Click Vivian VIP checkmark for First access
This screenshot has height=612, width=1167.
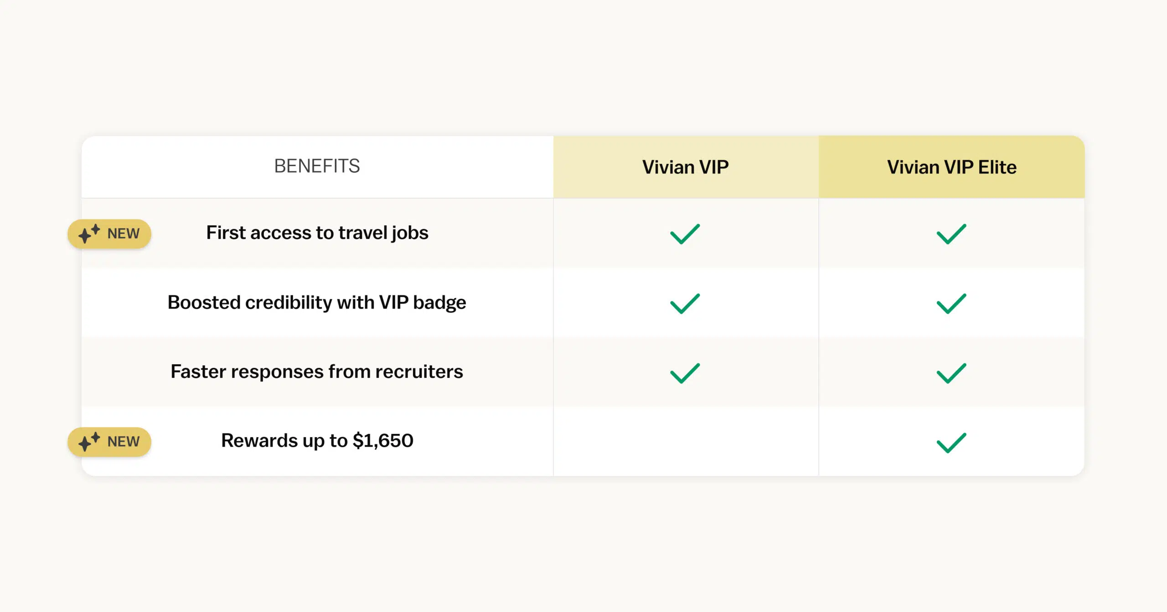click(x=685, y=234)
